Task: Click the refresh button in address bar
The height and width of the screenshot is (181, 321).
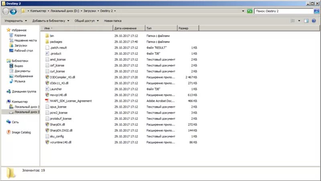Action: 249,11
